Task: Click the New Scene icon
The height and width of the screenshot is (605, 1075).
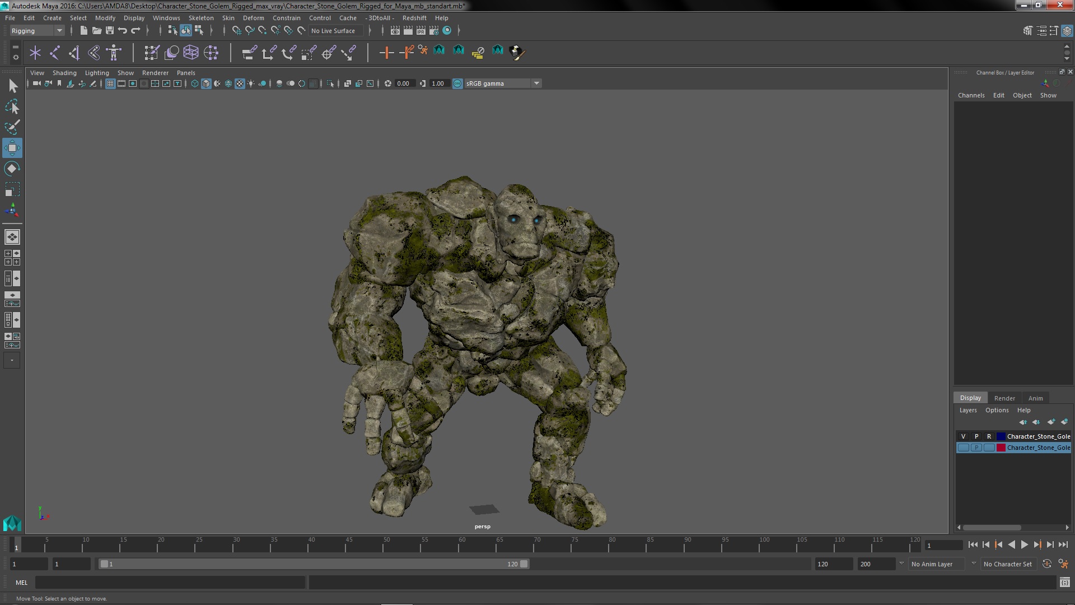Action: click(83, 31)
